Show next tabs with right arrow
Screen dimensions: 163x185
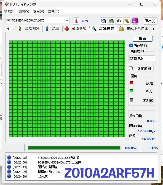tap(154, 29)
